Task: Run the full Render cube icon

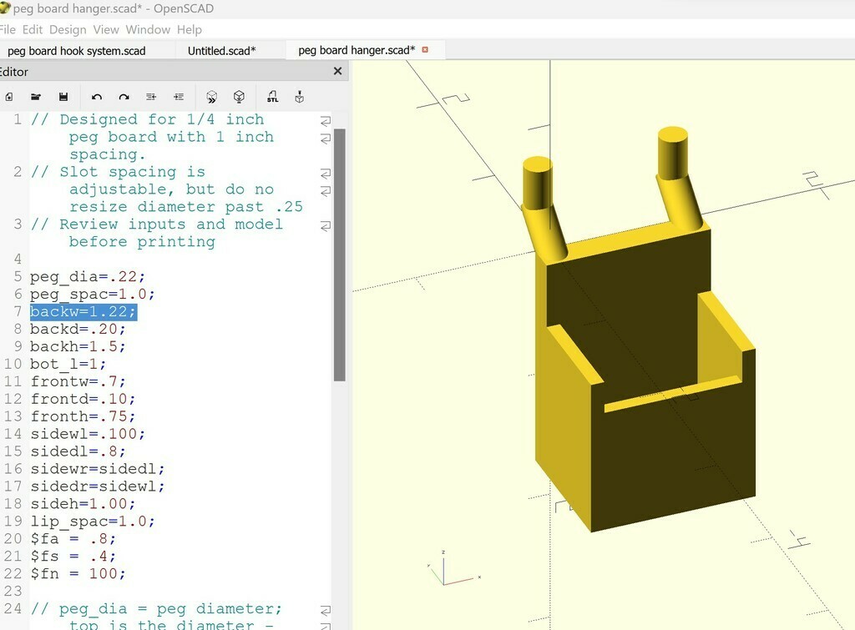Action: [239, 97]
